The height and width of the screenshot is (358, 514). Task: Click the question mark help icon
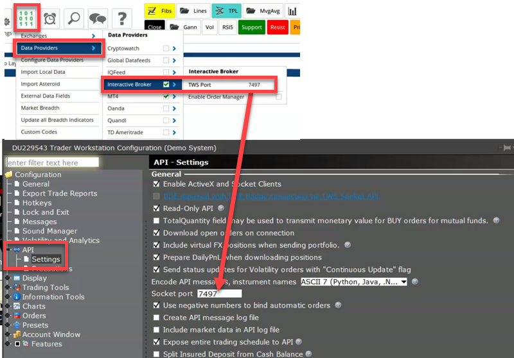(122, 19)
